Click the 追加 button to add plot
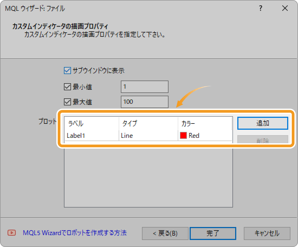Image resolution: width=298 pixels, height=247 pixels. [x=263, y=123]
